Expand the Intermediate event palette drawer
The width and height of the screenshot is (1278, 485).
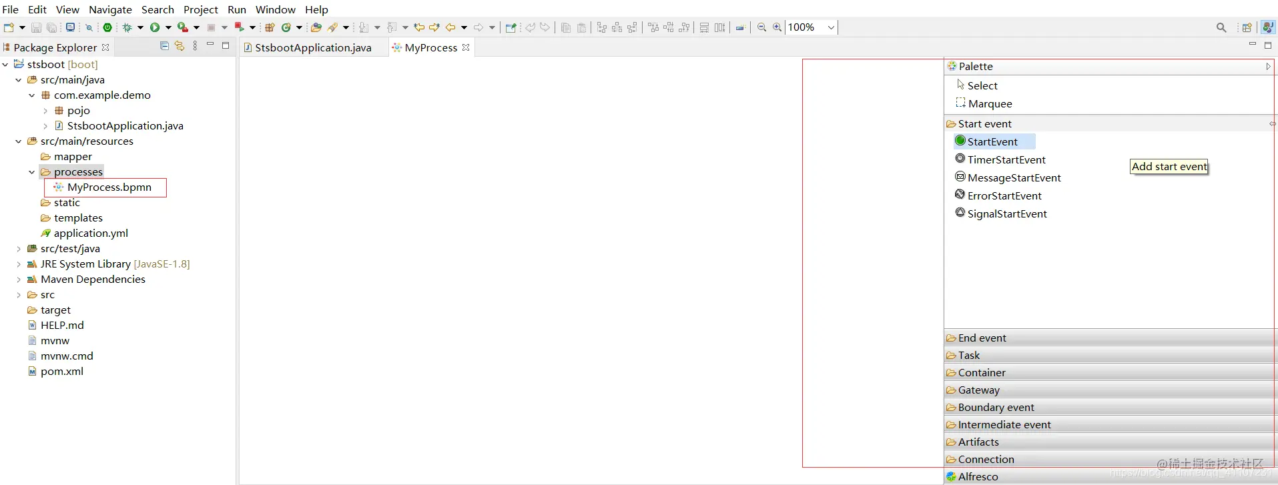[x=1109, y=424]
